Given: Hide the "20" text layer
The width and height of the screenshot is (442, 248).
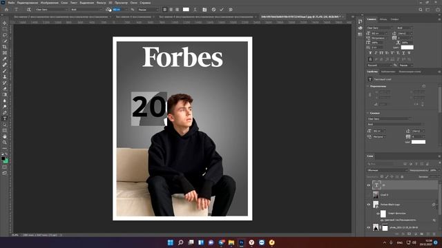Looking at the screenshot, I should (x=368, y=185).
